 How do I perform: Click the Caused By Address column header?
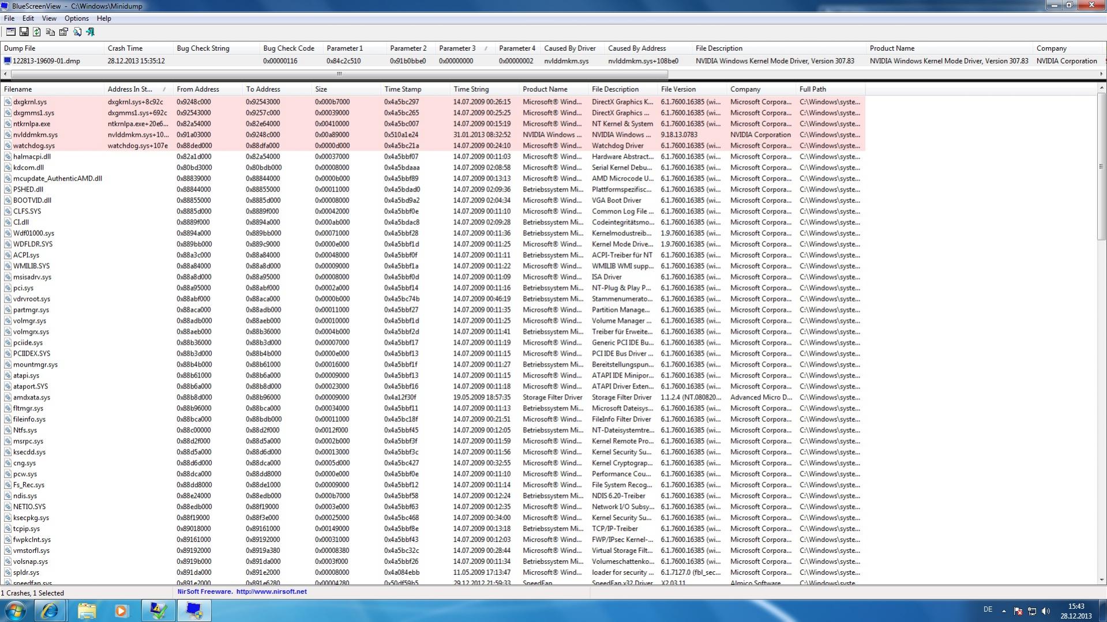[648, 48]
